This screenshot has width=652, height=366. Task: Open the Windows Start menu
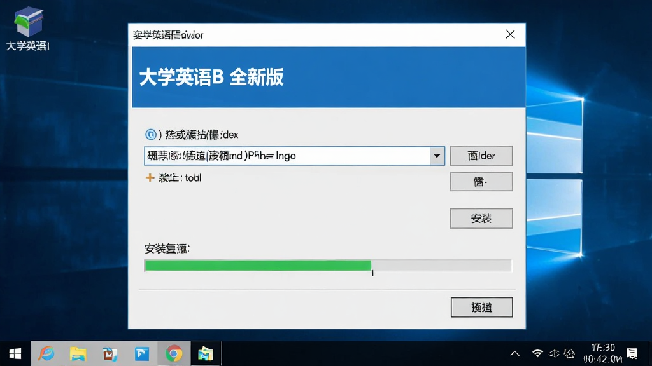[x=15, y=353]
